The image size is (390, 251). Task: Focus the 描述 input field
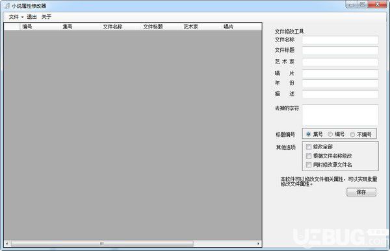[340, 94]
